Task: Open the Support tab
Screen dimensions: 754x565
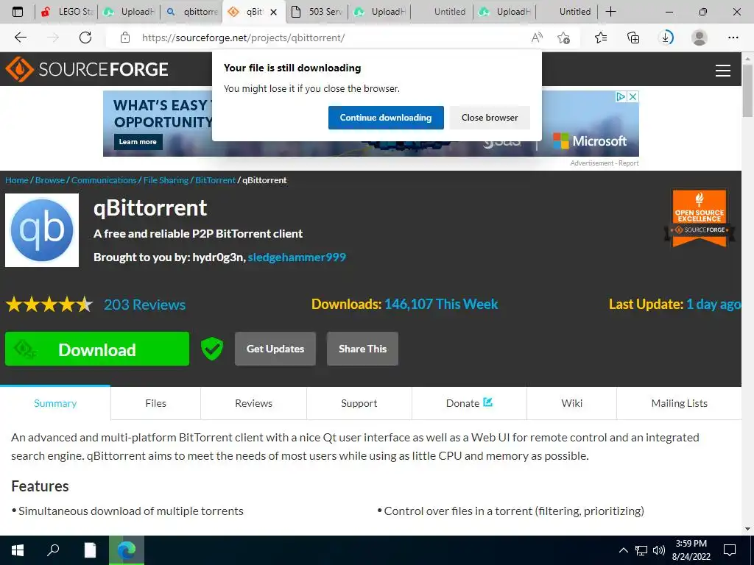Action: coord(359,403)
